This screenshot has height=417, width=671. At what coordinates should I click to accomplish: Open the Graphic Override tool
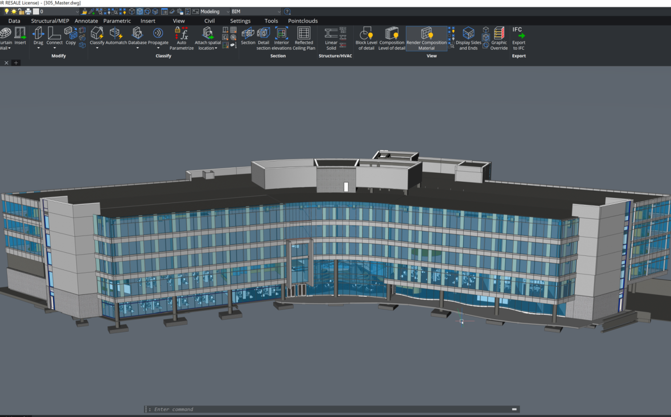(499, 38)
